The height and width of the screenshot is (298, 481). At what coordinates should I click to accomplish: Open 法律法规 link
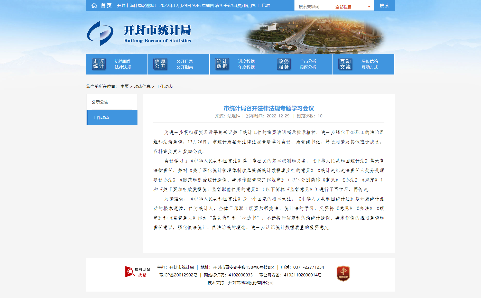123,67
